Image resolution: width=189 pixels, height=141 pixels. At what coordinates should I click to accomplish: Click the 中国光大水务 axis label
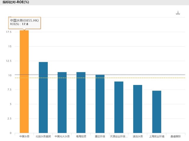62,136
